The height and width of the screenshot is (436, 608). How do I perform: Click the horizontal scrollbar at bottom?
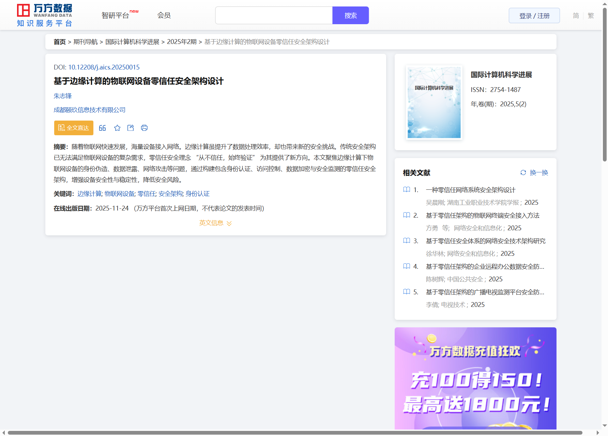(295, 433)
